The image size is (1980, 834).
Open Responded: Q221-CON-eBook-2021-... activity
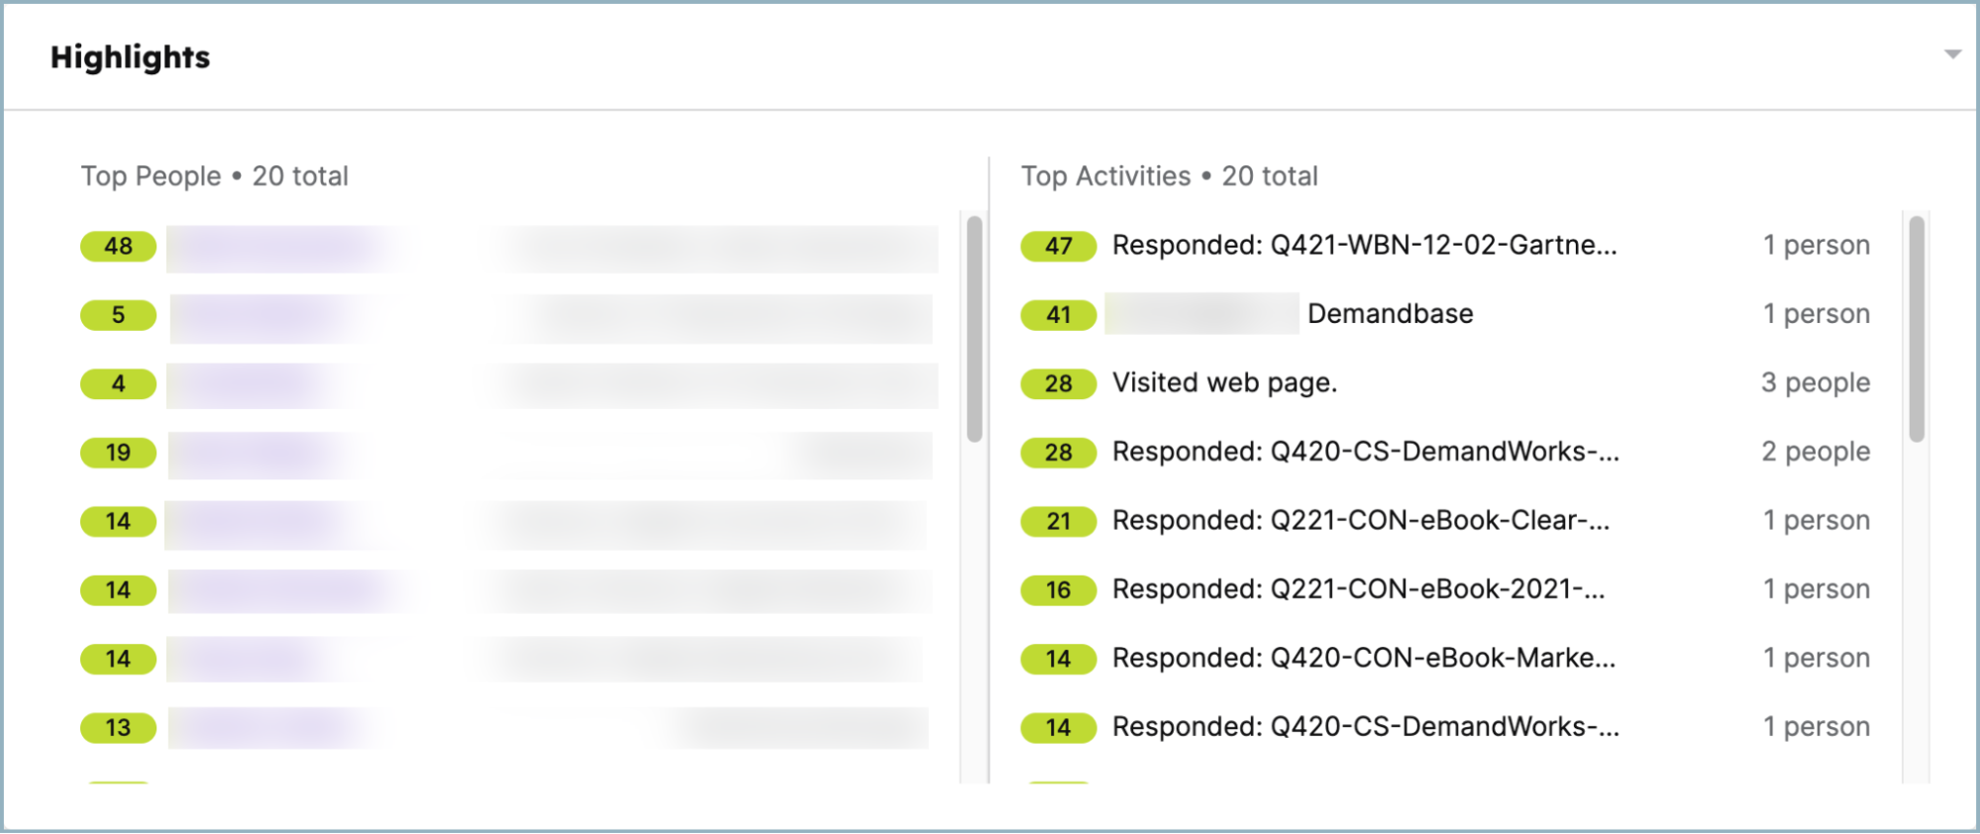1358,589
